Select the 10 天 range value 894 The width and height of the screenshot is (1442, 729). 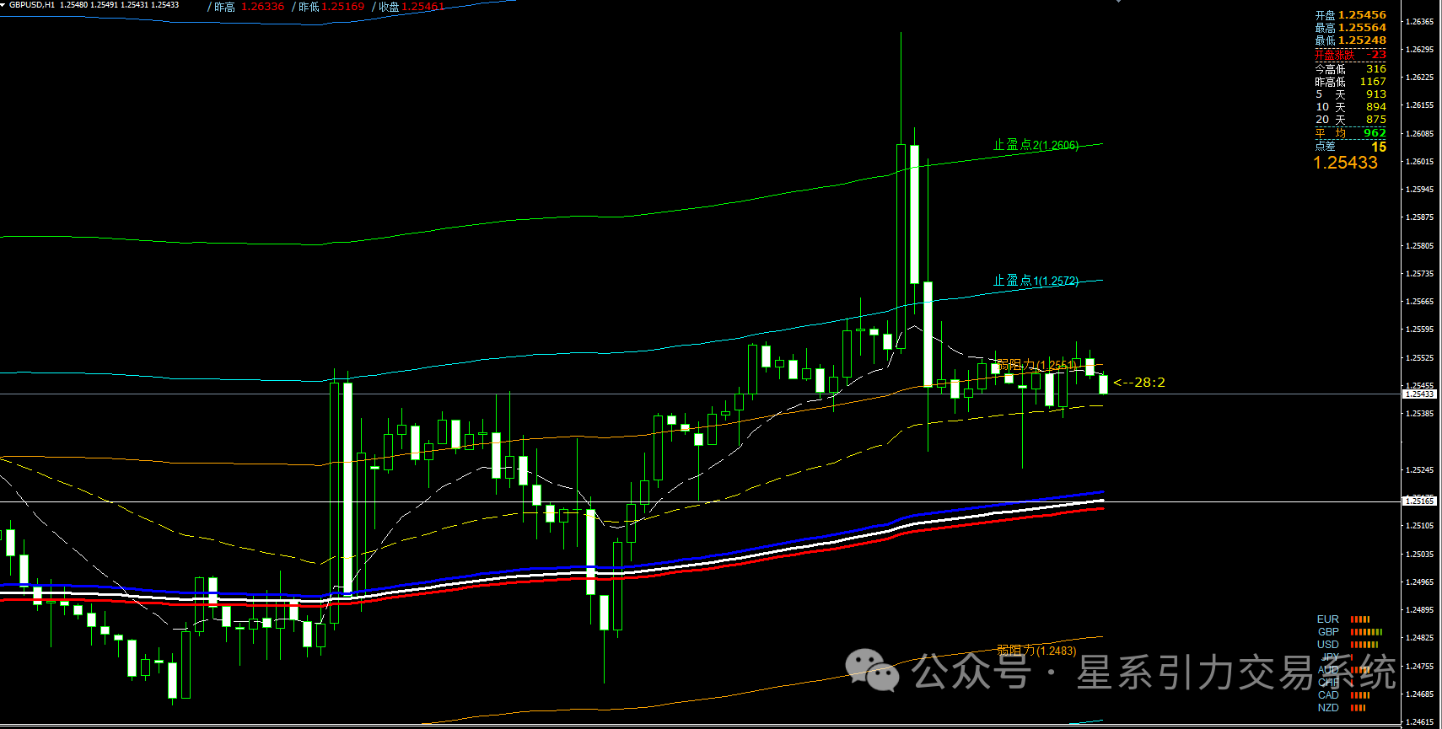[x=1376, y=107]
